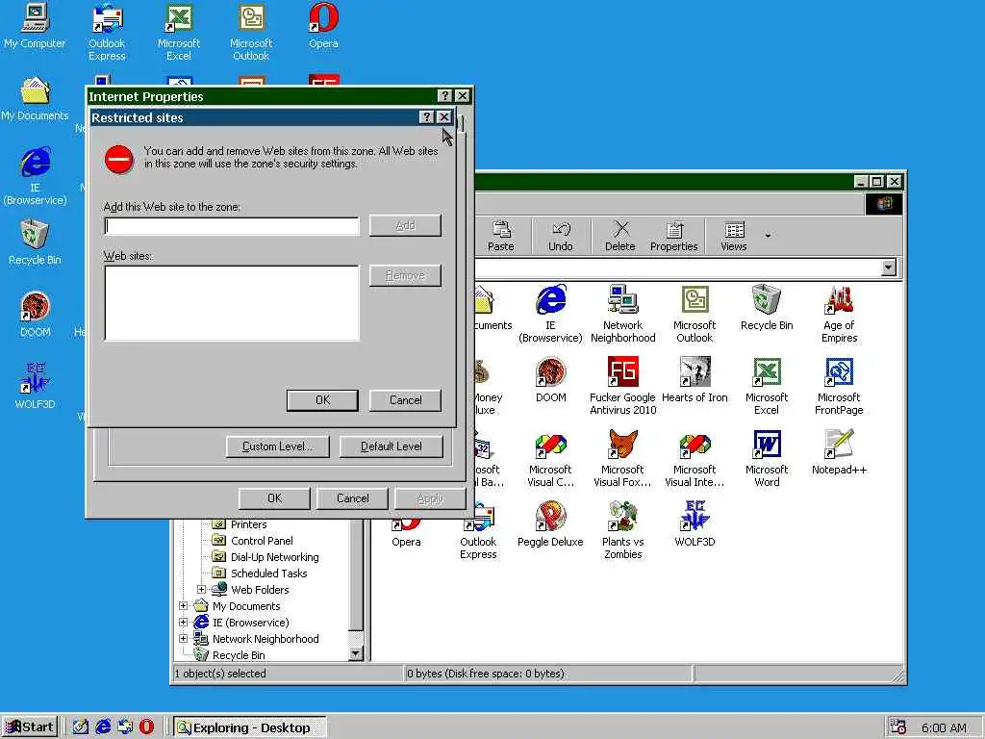Select WOLF3D desktop shortcut
Image resolution: width=985 pixels, height=739 pixels.
[35, 387]
